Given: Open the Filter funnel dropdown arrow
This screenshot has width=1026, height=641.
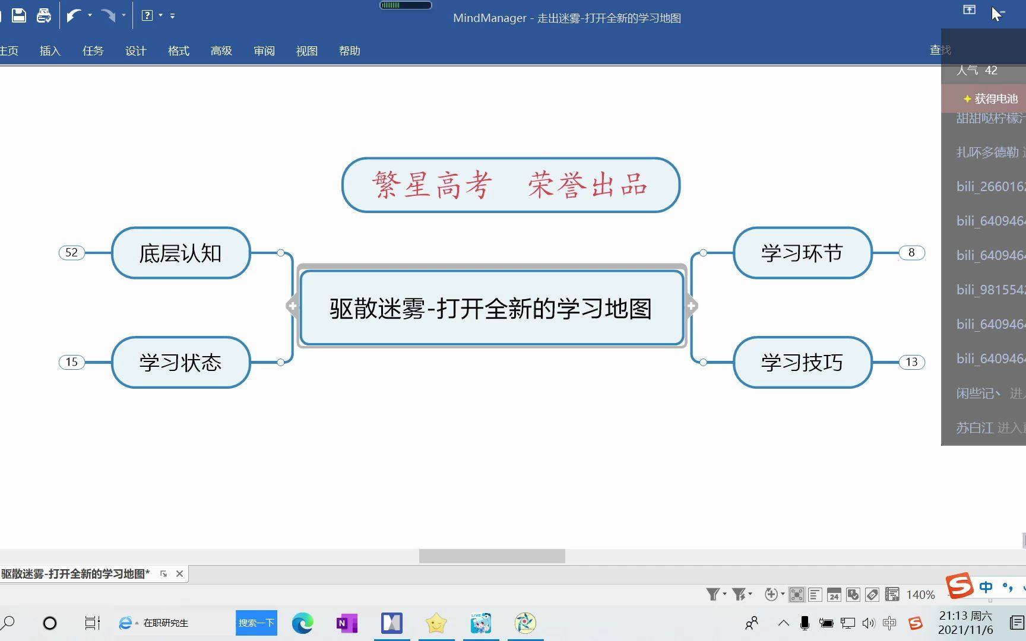Looking at the screenshot, I should tap(724, 594).
